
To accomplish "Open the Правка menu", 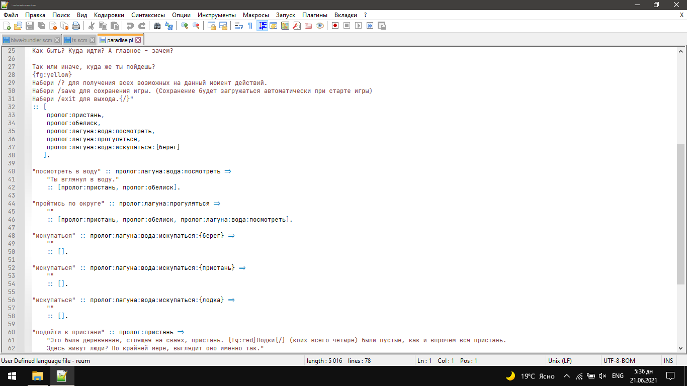I will pos(35,15).
